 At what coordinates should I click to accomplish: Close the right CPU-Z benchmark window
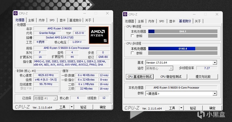pyautogui.click(x=217, y=14)
